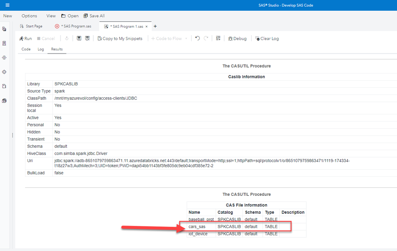Click the save program icon in toolbar
Image resolution: width=397 pixels, height=251 pixels.
[79, 38]
